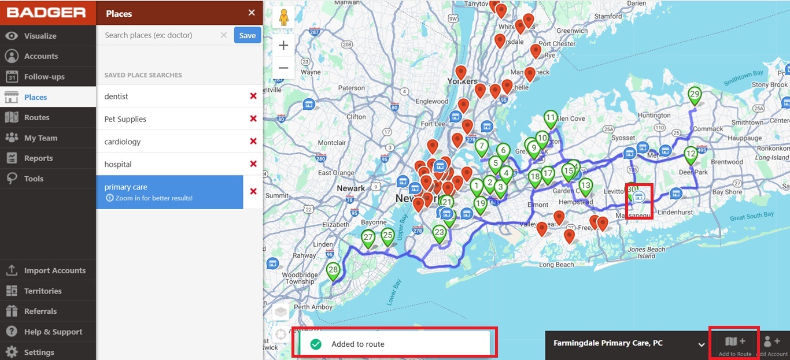Click the red account pin near Yonkers
Screen dimensions: 790x360
click(461, 73)
